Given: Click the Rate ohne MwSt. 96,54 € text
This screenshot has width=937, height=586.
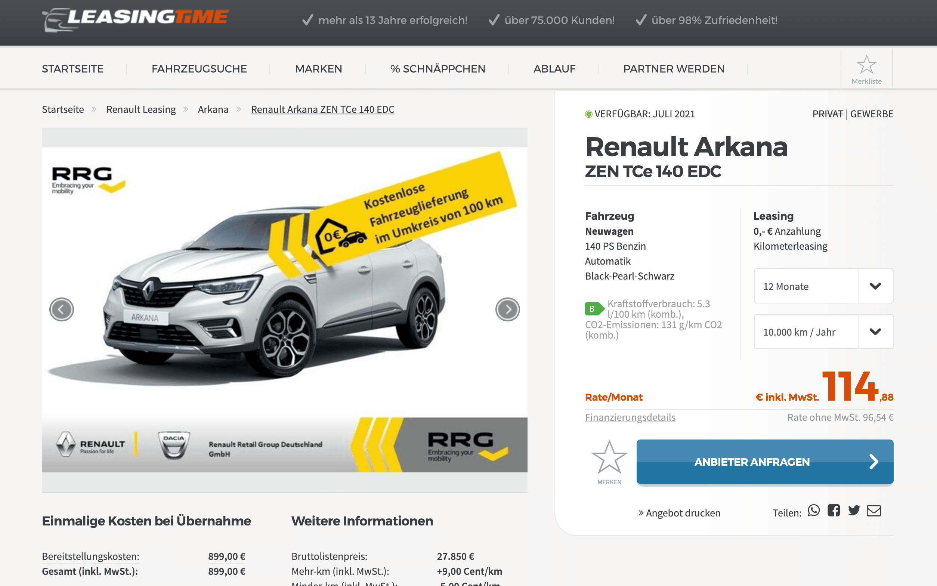Looking at the screenshot, I should [840, 417].
